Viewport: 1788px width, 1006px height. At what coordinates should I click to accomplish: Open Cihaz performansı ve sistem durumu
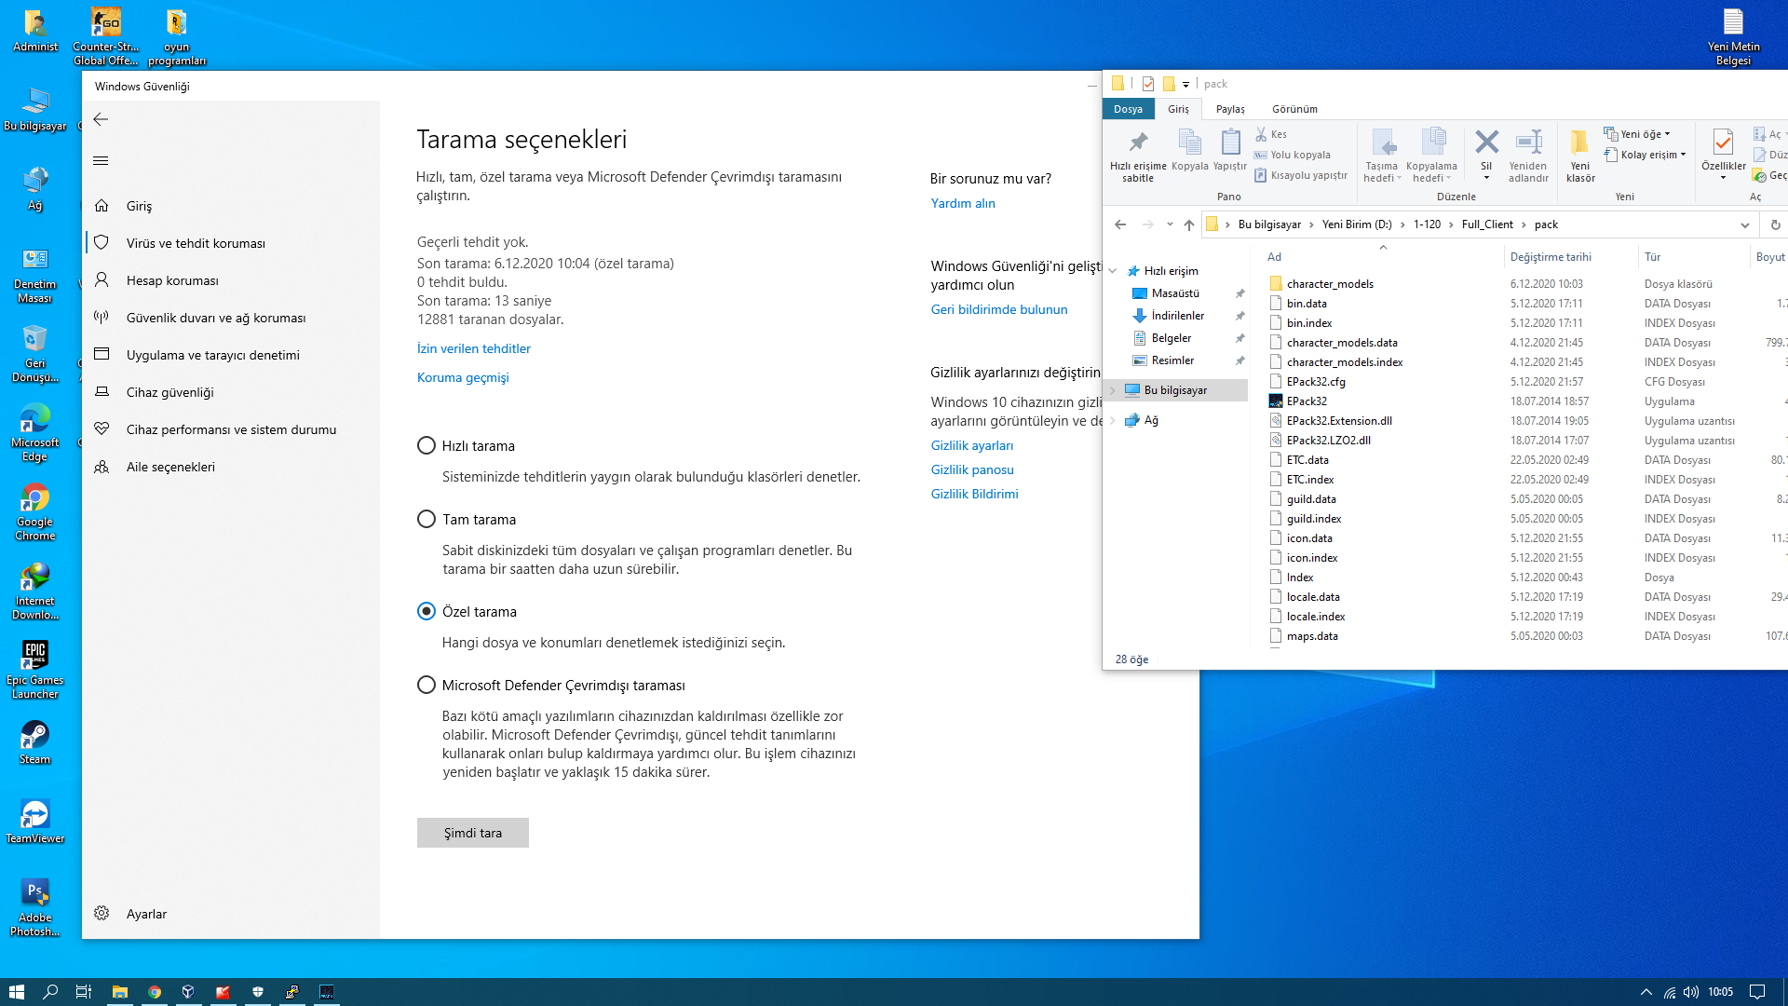click(231, 429)
